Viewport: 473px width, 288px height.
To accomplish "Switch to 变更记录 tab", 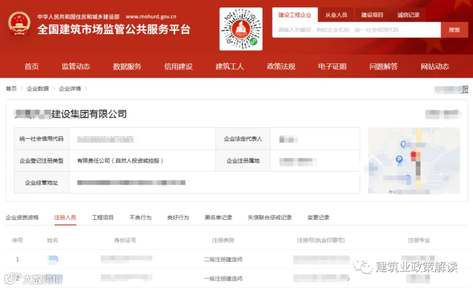I will (x=318, y=218).
